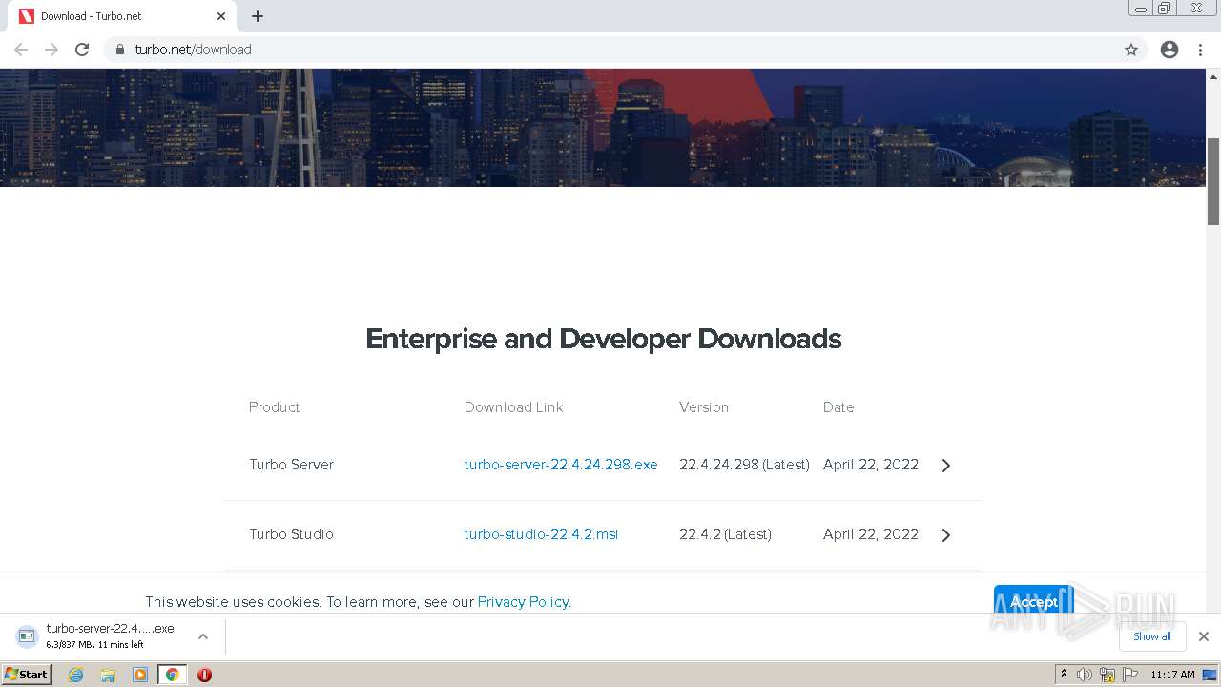
Task: Show hidden system tray icons
Action: click(1064, 675)
